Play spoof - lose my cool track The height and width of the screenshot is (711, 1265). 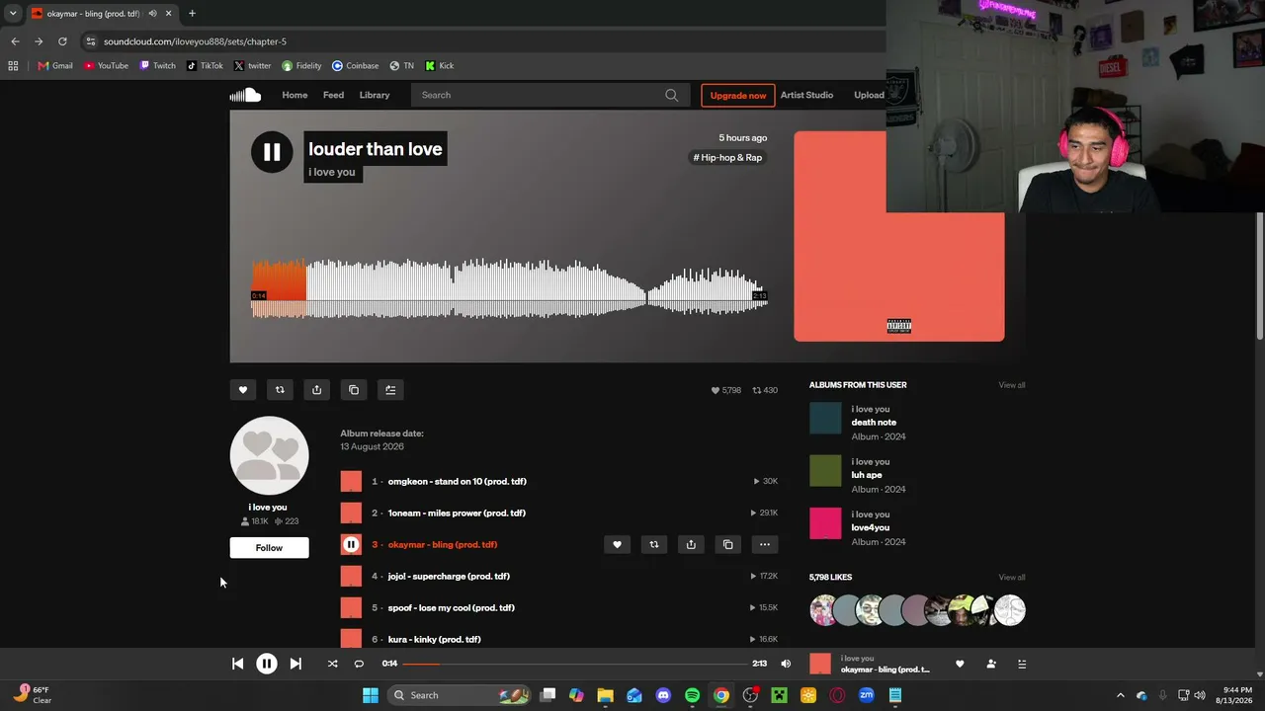451,607
